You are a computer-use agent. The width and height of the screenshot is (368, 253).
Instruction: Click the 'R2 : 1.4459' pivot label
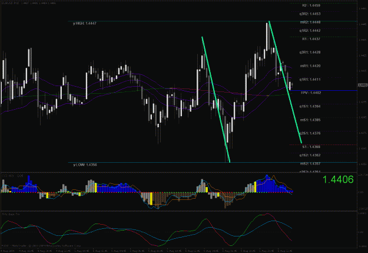(x=311, y=5)
